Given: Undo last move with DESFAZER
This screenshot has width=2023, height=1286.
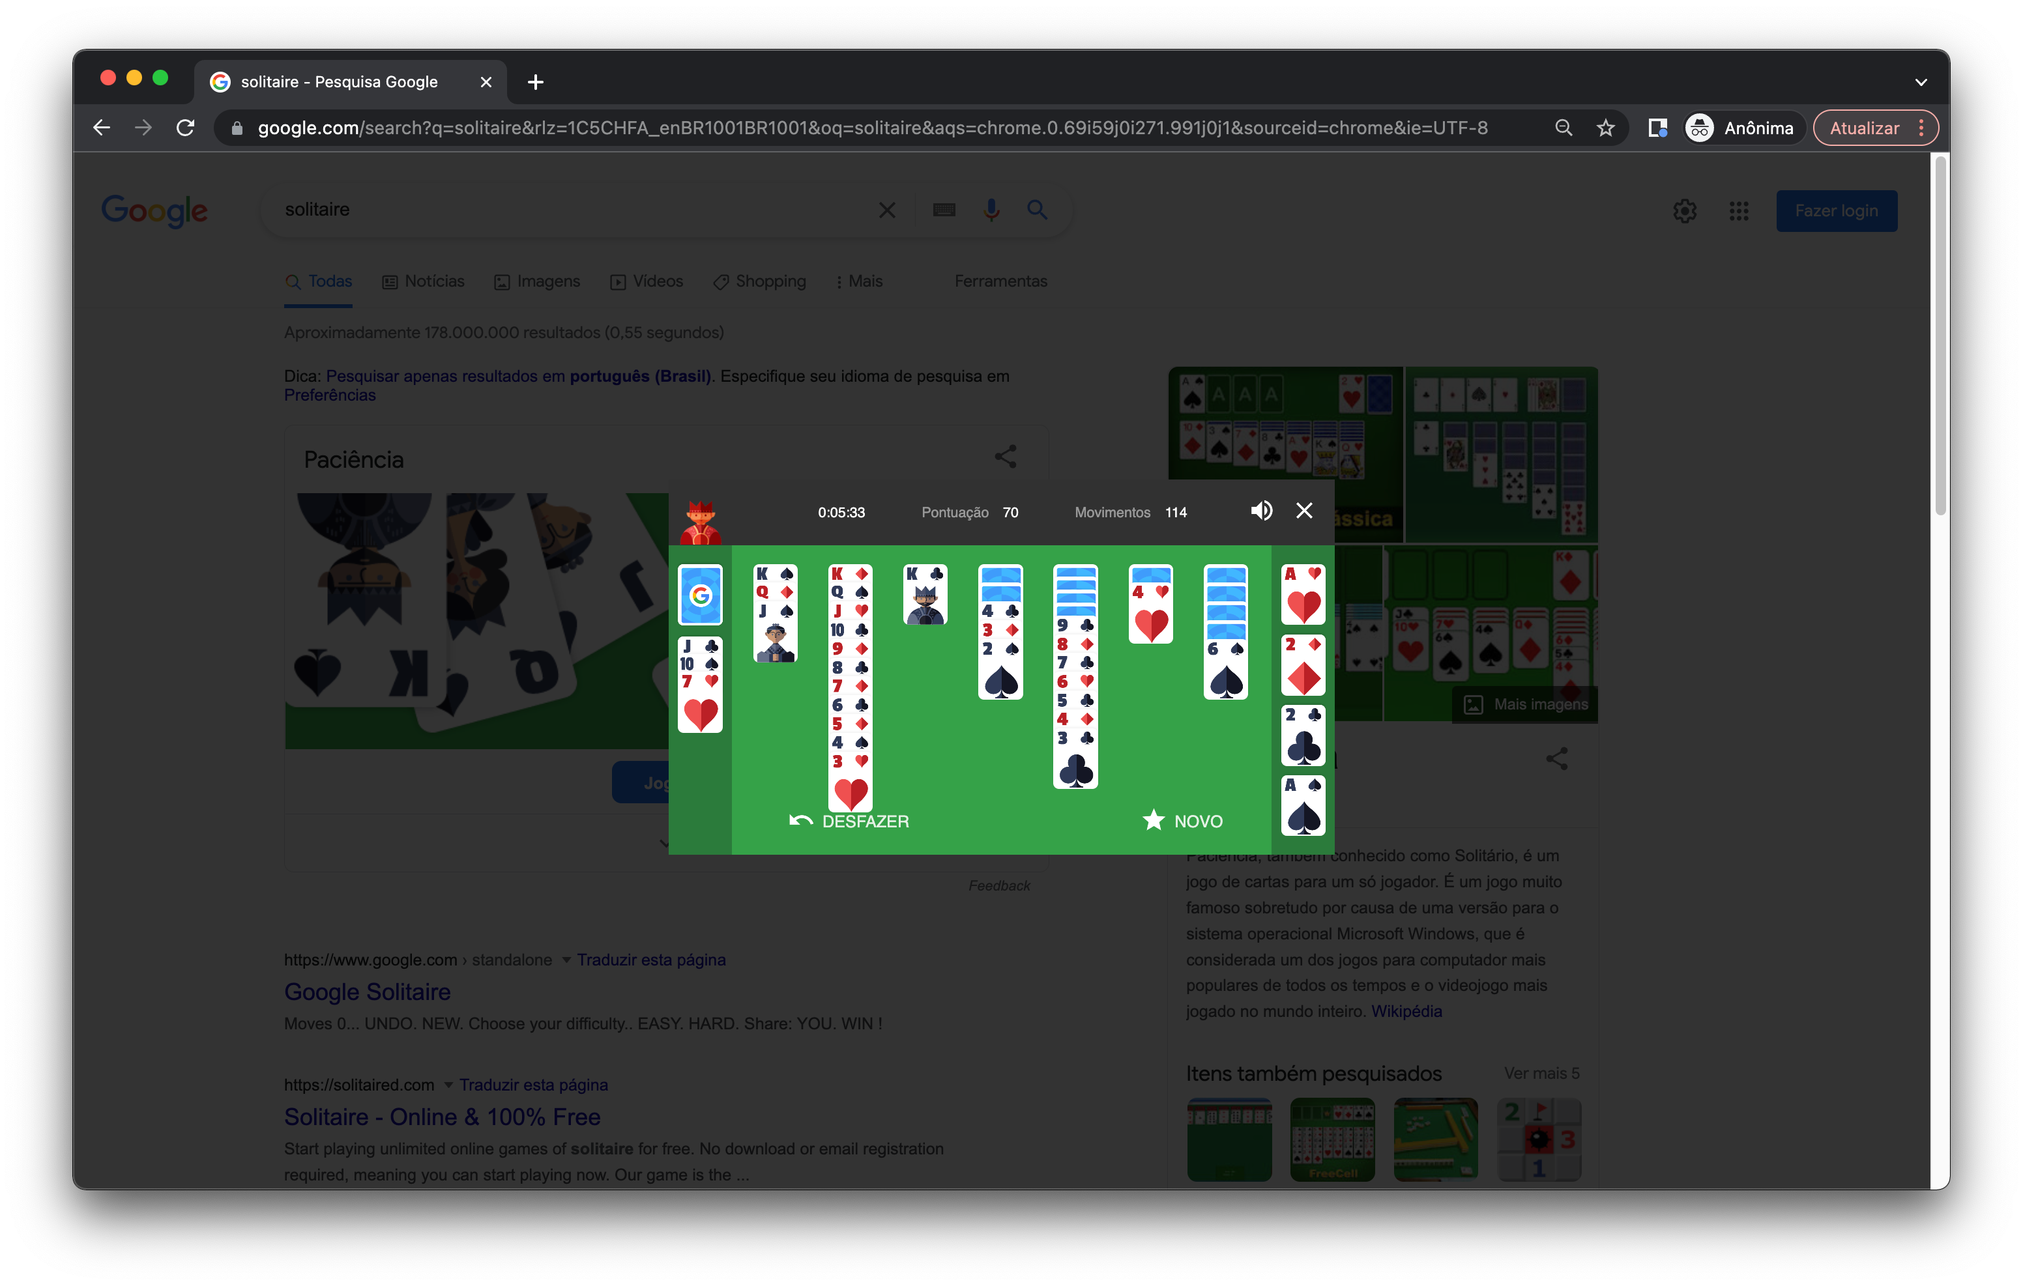Looking at the screenshot, I should click(x=849, y=821).
